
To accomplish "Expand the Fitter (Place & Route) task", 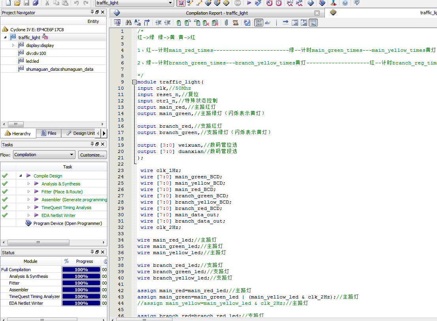I will coord(28,192).
